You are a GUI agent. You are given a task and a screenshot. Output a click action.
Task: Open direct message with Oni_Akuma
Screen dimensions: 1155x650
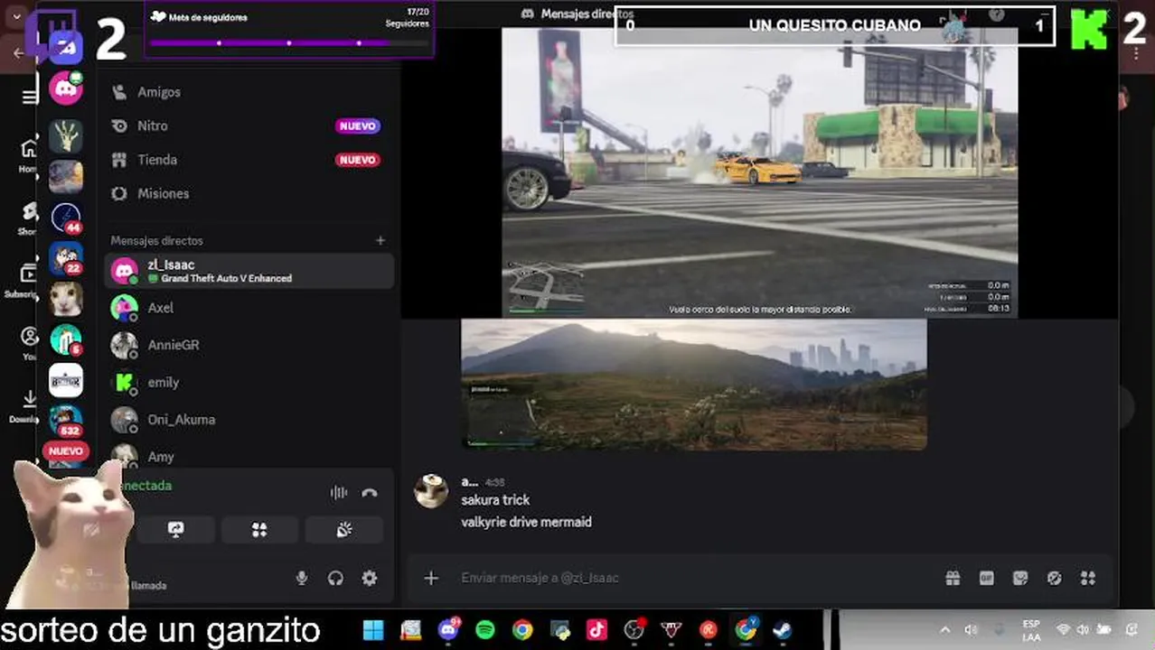pos(249,419)
